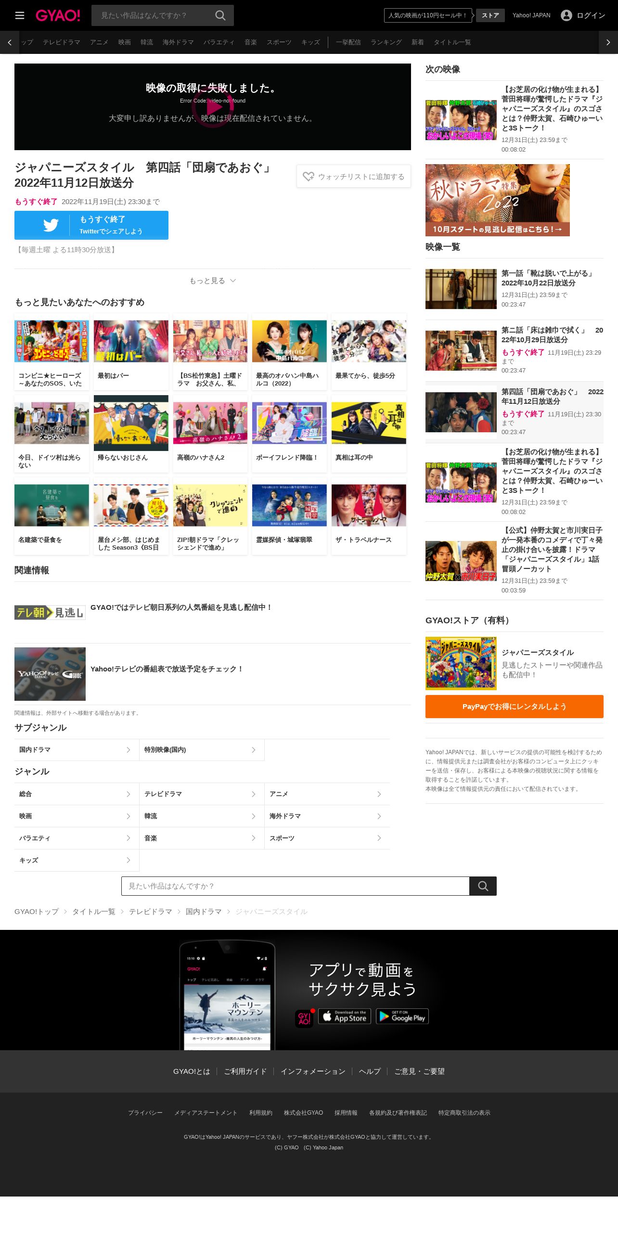Open 秋ドラマ特集2022 banner

tap(498, 200)
